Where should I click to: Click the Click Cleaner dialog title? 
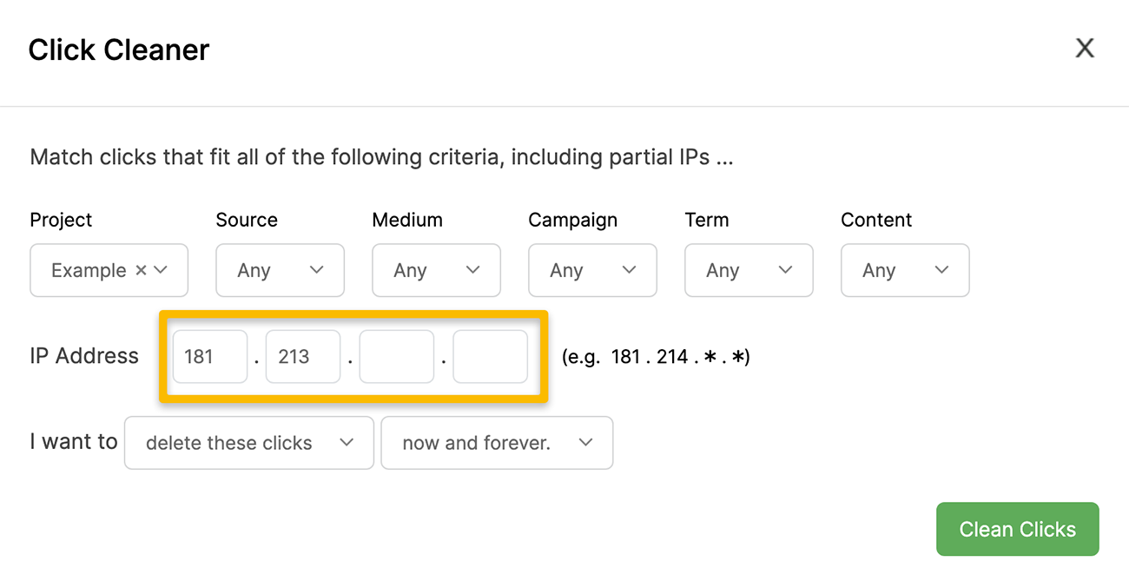(x=119, y=50)
